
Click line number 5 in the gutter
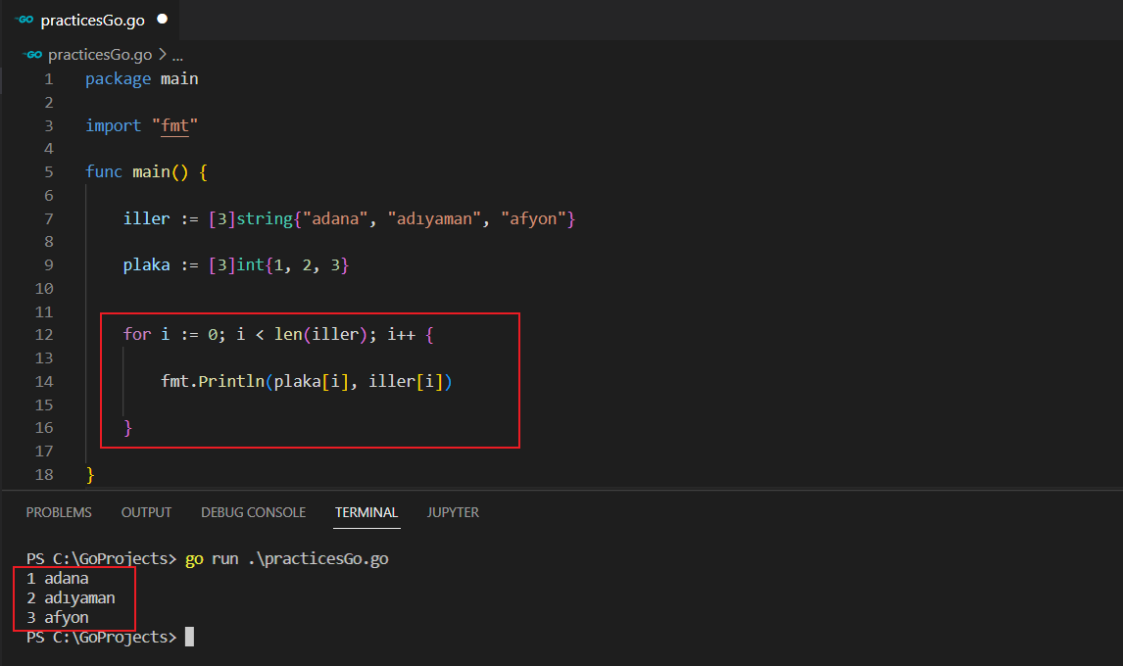pos(49,172)
